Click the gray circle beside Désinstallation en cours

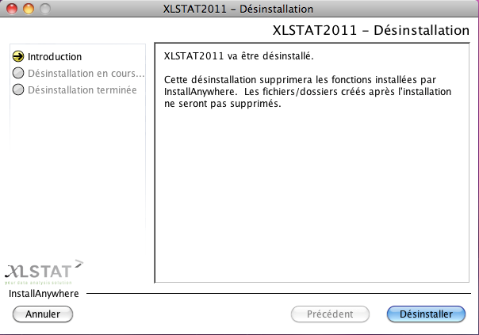click(x=18, y=74)
